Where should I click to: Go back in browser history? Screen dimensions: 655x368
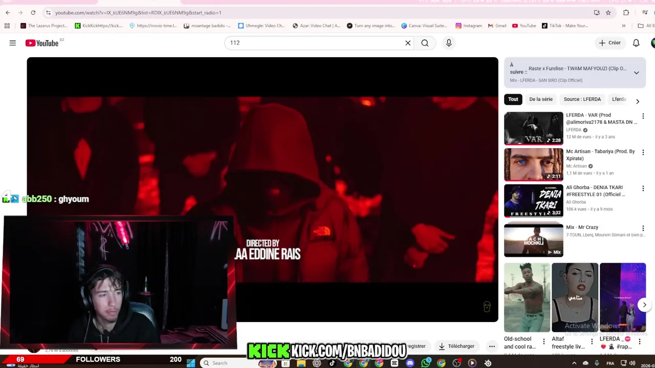pyautogui.click(x=8, y=12)
